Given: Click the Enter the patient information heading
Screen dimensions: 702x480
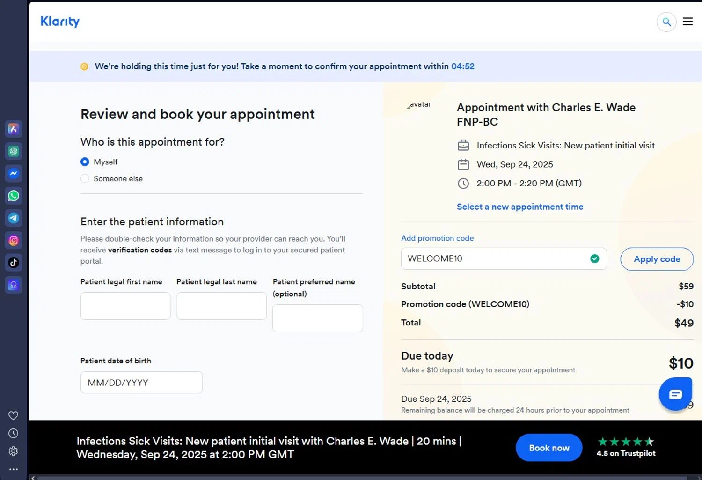Looking at the screenshot, I should 152,222.
